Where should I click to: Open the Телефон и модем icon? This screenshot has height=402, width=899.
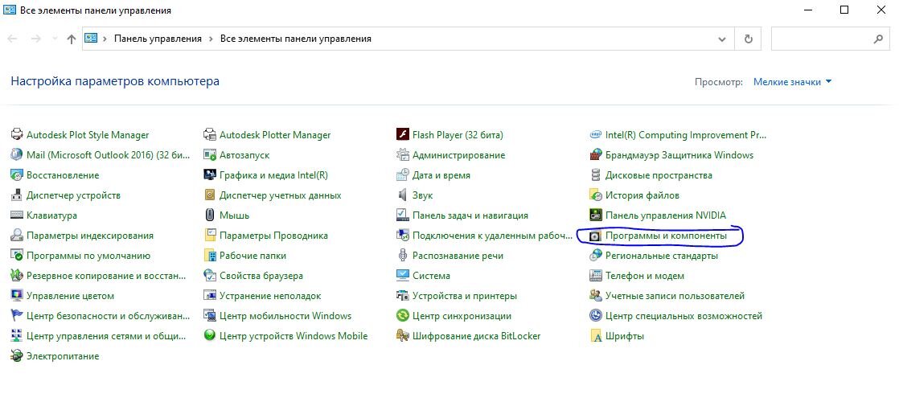pyautogui.click(x=596, y=276)
